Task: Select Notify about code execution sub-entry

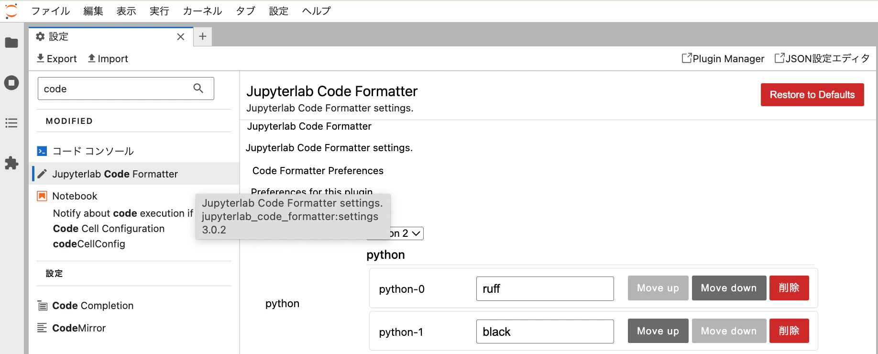Action: pos(123,213)
